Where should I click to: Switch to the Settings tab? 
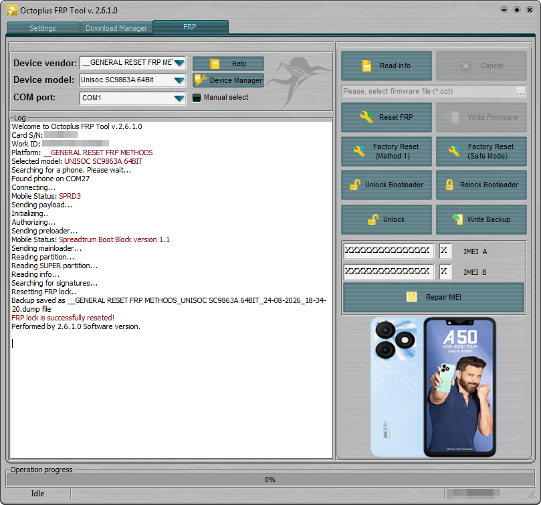point(43,28)
